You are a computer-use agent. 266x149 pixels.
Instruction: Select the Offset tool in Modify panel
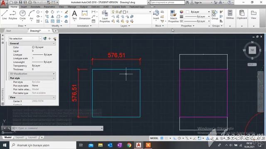click(66, 21)
